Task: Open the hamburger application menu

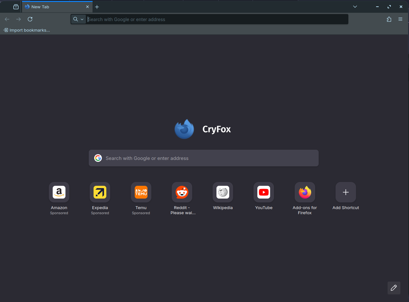Action: tap(400, 19)
